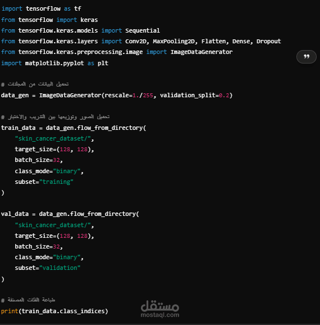Click the Arabic comment above train_data assignment

pyautogui.click(x=55, y=117)
